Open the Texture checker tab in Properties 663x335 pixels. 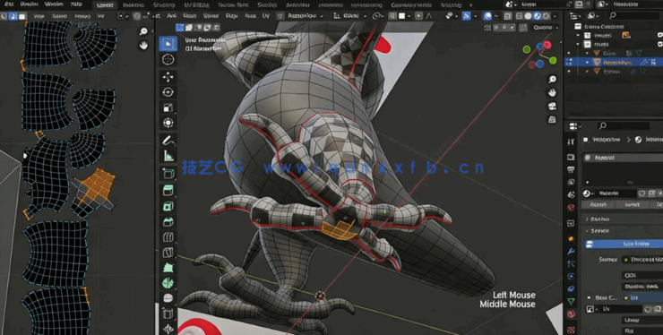[x=571, y=329]
